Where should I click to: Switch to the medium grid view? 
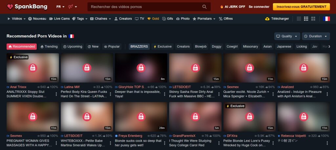[x=306, y=19]
